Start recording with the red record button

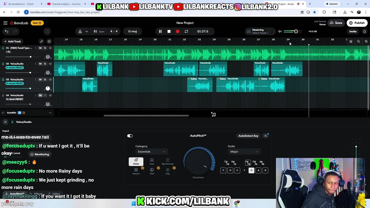(x=177, y=31)
